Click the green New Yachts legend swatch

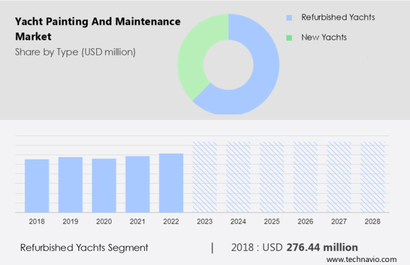(x=289, y=37)
